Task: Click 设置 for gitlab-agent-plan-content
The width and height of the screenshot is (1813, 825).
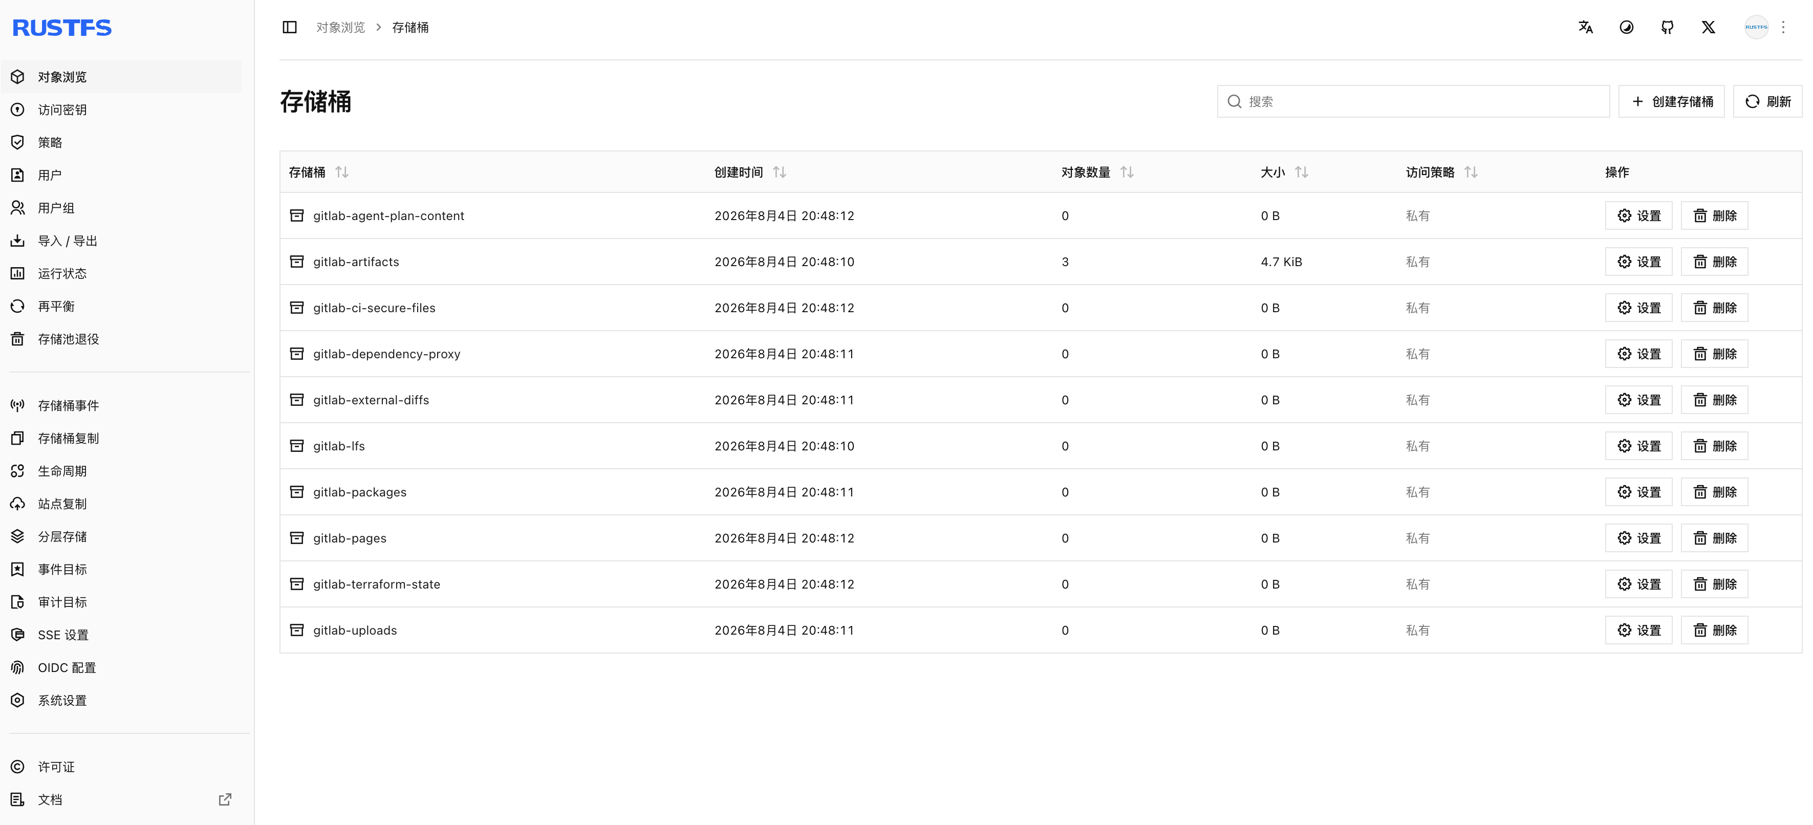Action: [1638, 215]
